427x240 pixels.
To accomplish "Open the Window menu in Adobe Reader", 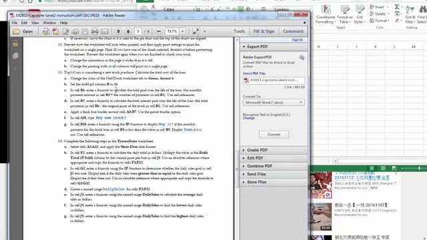I will pyautogui.click(x=49, y=23).
